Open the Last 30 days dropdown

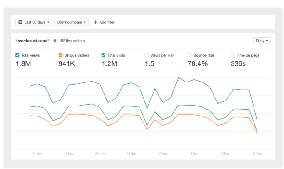34,22
